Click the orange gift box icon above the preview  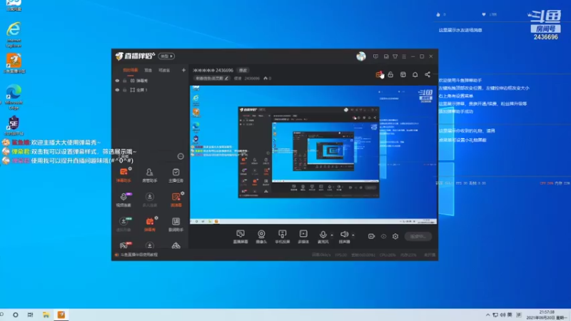pos(379,74)
